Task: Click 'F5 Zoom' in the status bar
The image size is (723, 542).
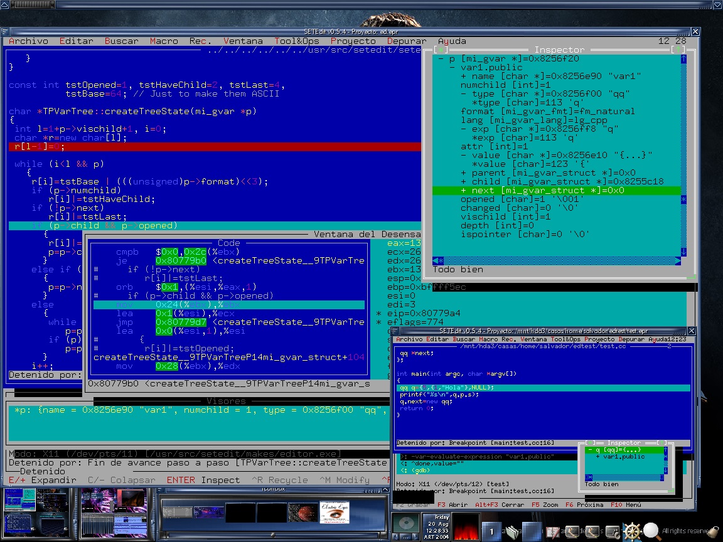Action: (x=544, y=504)
